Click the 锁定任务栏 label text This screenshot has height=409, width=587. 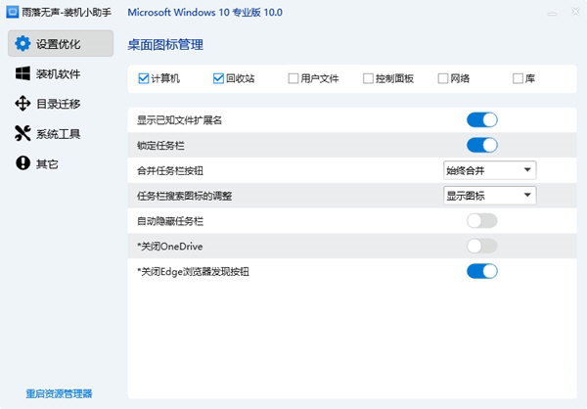pos(160,146)
